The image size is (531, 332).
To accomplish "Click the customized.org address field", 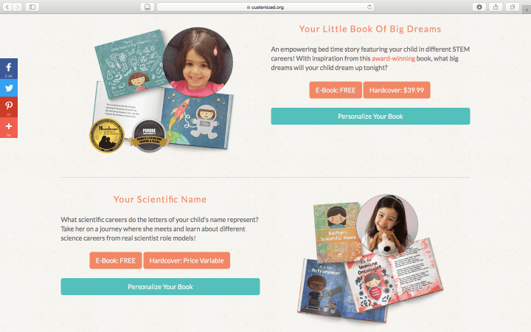I will tap(265, 7).
